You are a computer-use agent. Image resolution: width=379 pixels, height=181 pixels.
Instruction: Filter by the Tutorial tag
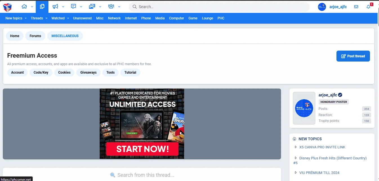click(x=130, y=73)
